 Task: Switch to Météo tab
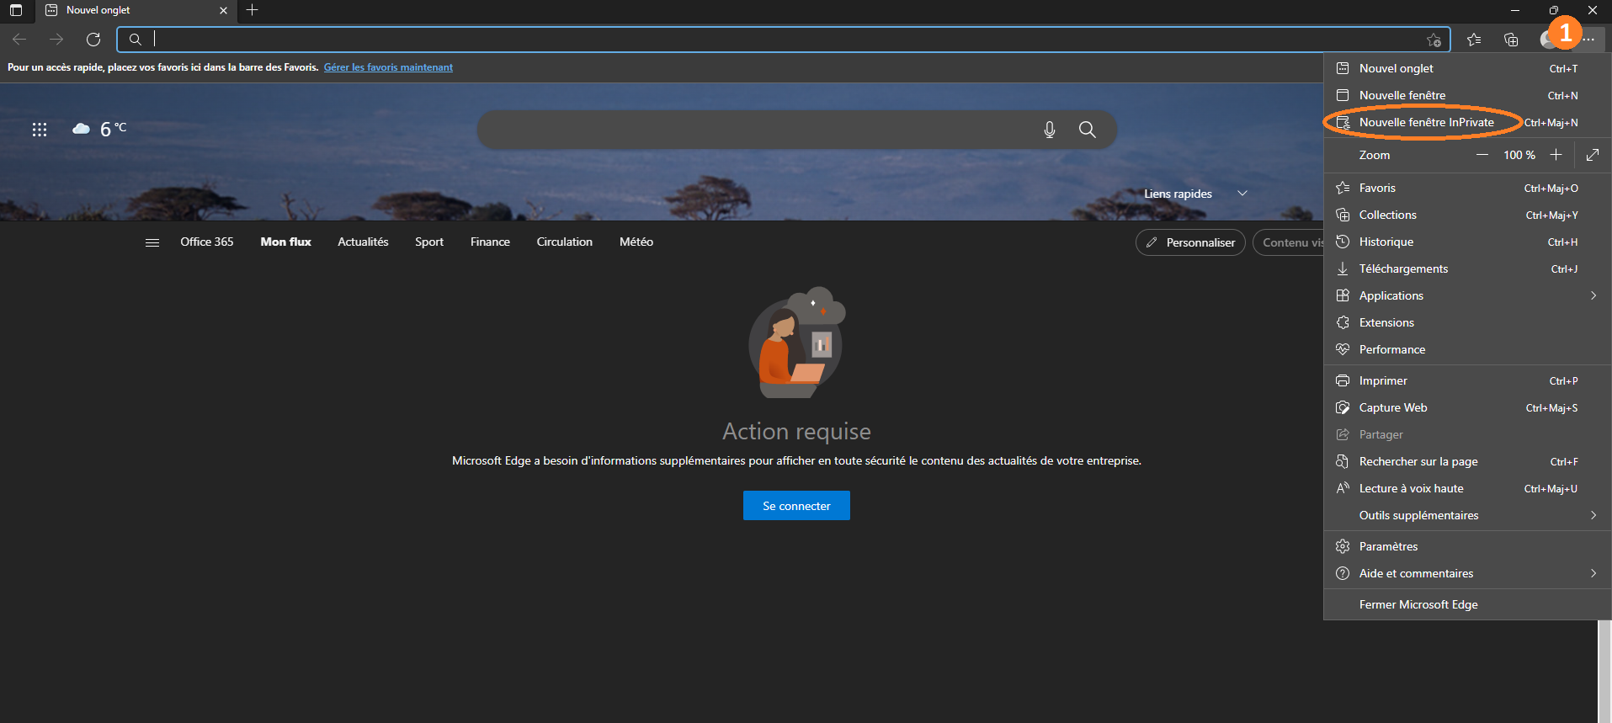click(x=636, y=242)
